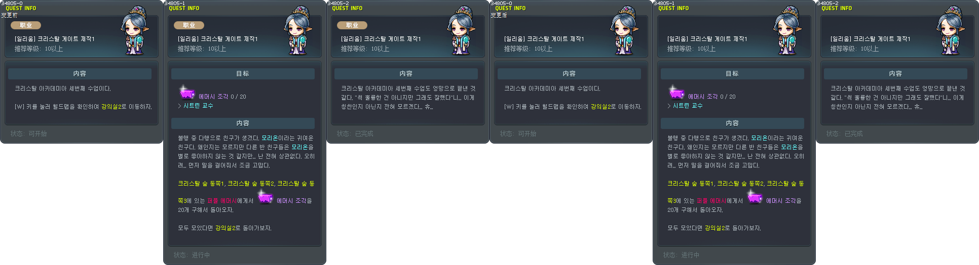Open the 시트린 교수 link in the fifth panel
Viewport: 979px width, 265px height.
click(688, 106)
